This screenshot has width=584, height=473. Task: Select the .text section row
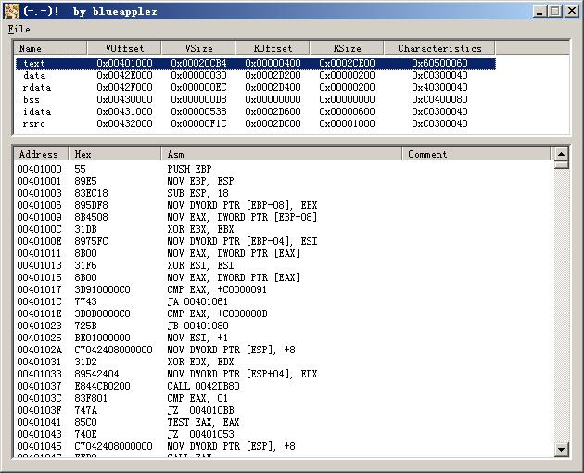tap(256, 63)
